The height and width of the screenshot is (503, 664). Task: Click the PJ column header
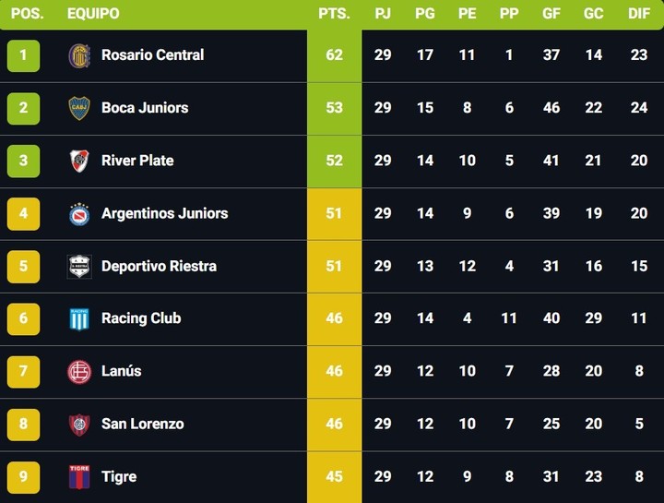tap(383, 14)
